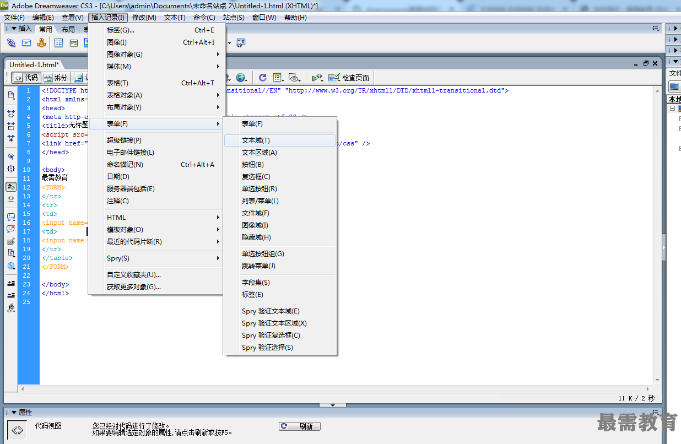Image resolution: width=681 pixels, height=444 pixels.
Task: Click 检查页面 check page button
Action: tap(349, 78)
